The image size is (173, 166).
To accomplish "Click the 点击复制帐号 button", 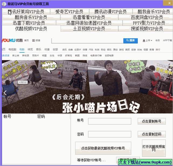I will coord(152,121).
